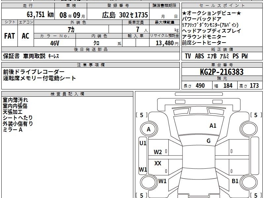Click リアフリップダウンモニター(アルパイン) line
This screenshot has height=198, width=264.
pos(210,25)
